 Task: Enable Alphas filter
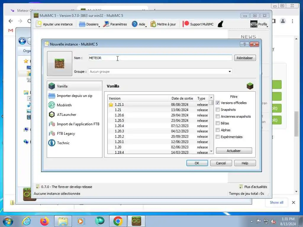pos(217,130)
